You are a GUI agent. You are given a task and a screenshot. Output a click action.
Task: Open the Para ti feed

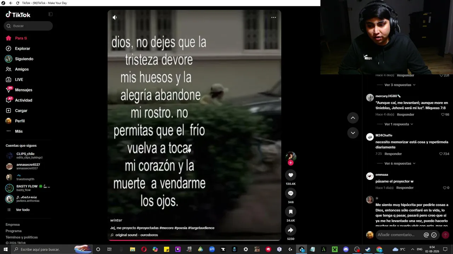point(16,38)
